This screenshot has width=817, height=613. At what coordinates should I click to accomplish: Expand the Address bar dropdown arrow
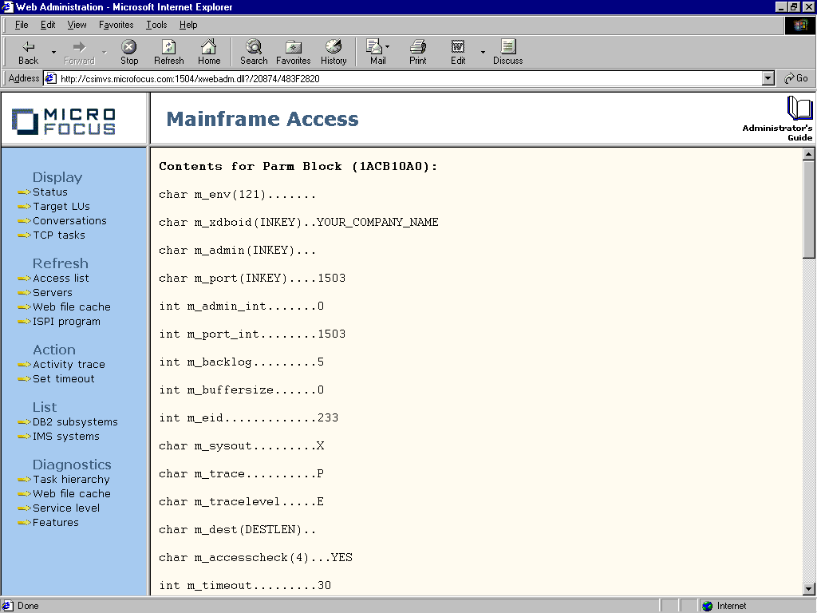tap(768, 78)
